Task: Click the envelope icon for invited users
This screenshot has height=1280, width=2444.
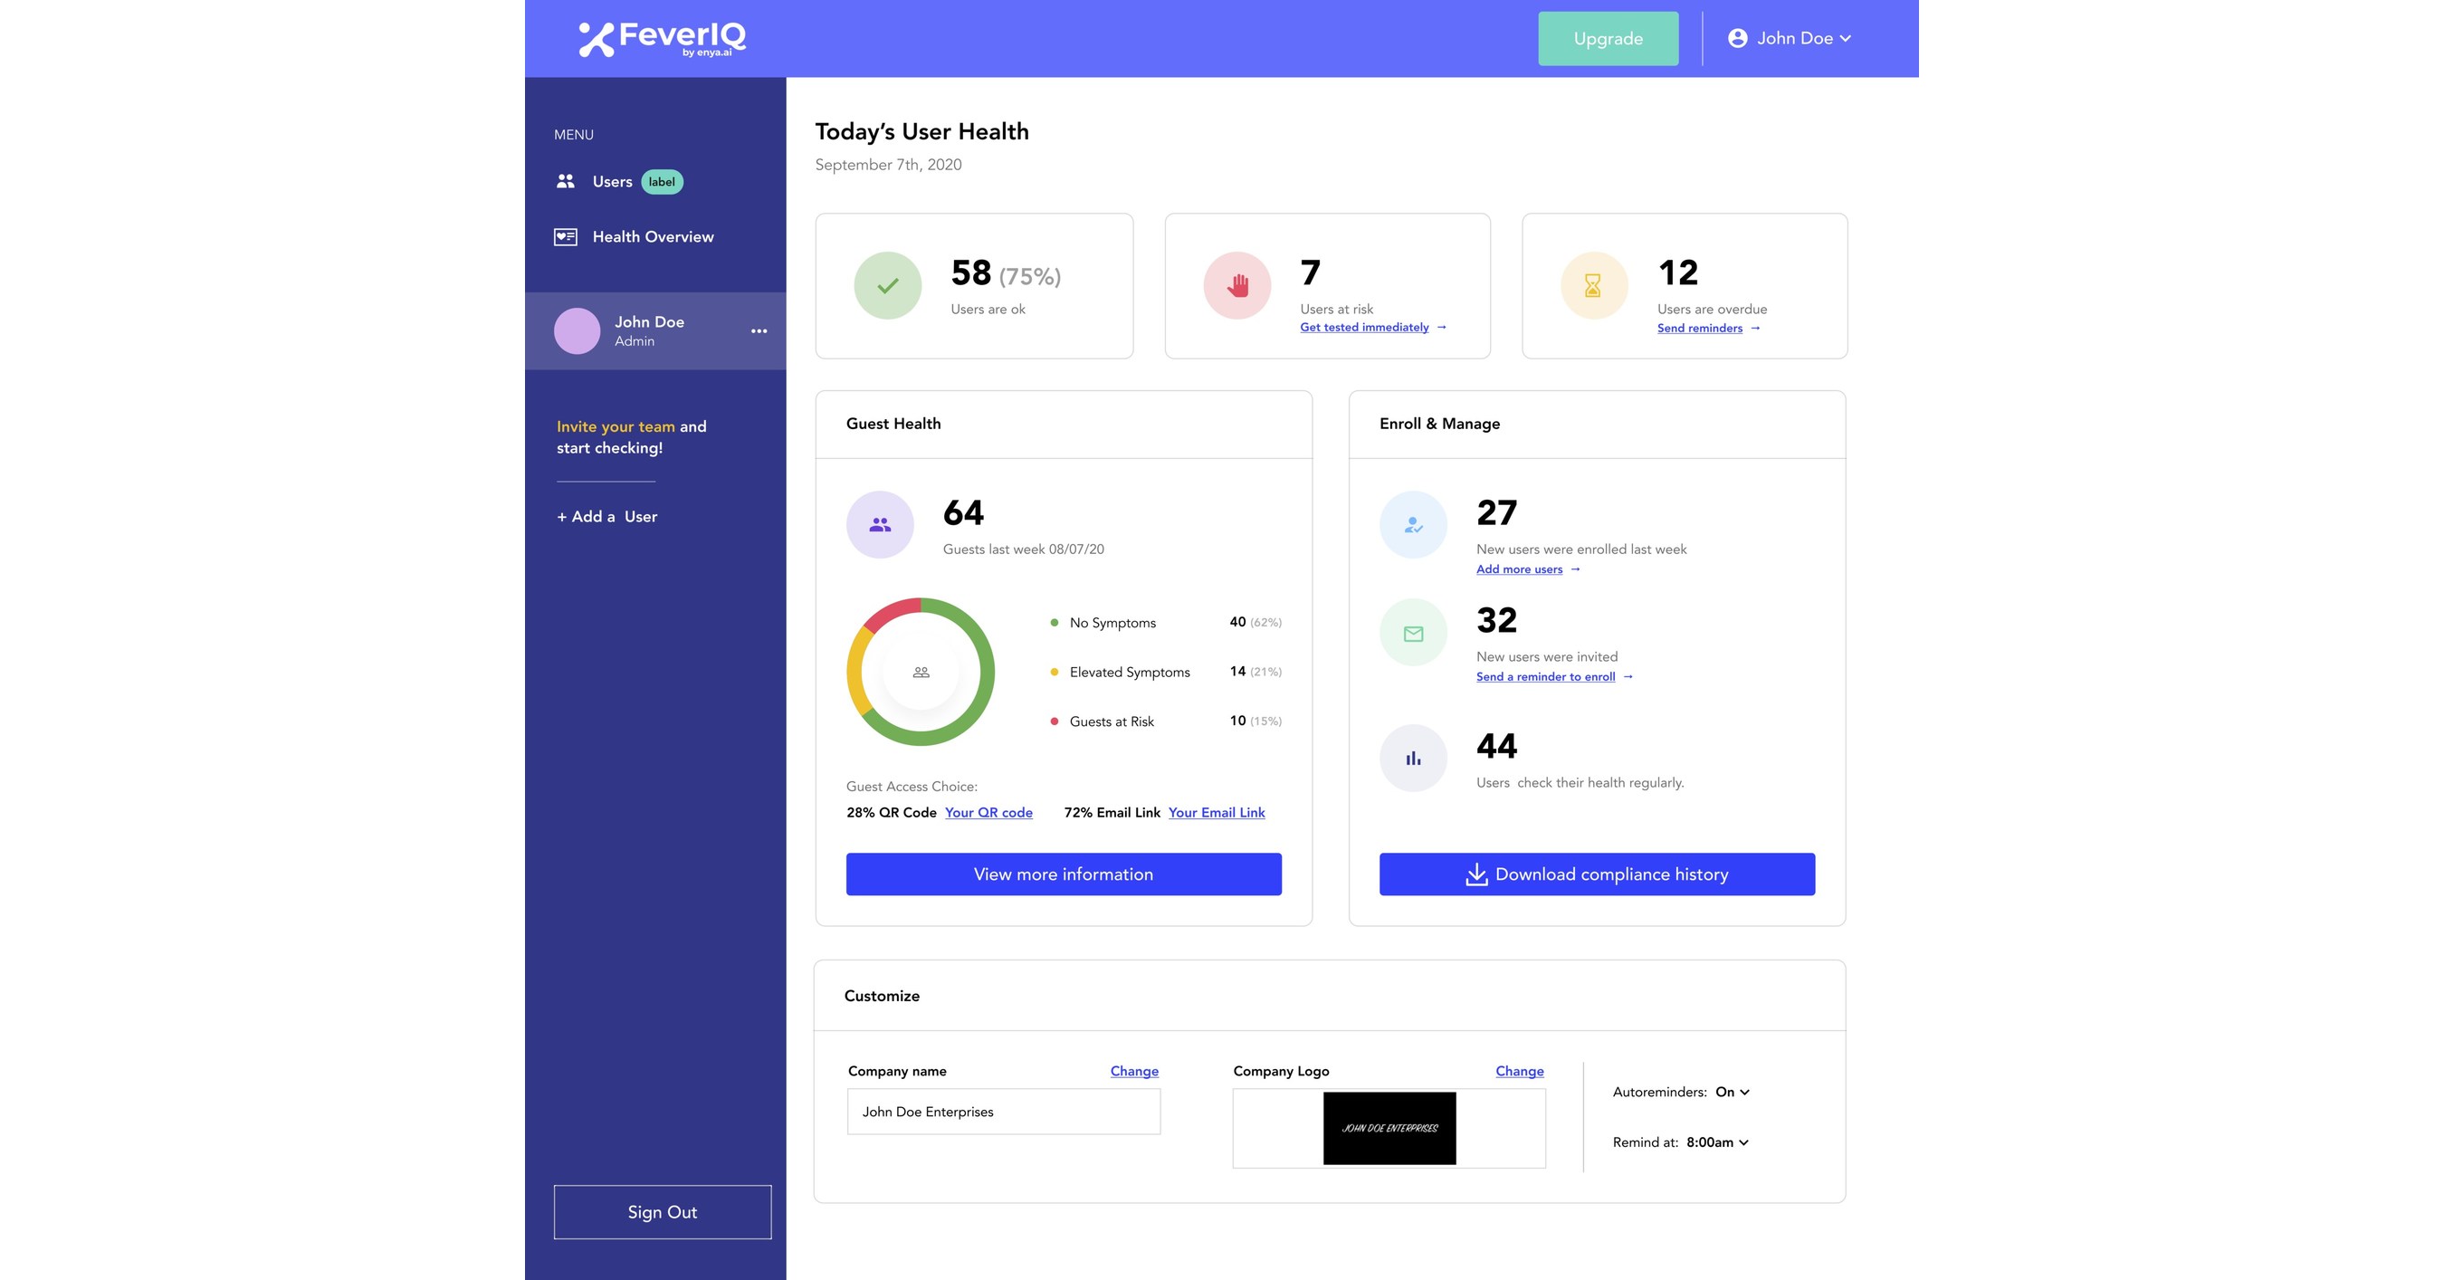Action: pos(1413,631)
